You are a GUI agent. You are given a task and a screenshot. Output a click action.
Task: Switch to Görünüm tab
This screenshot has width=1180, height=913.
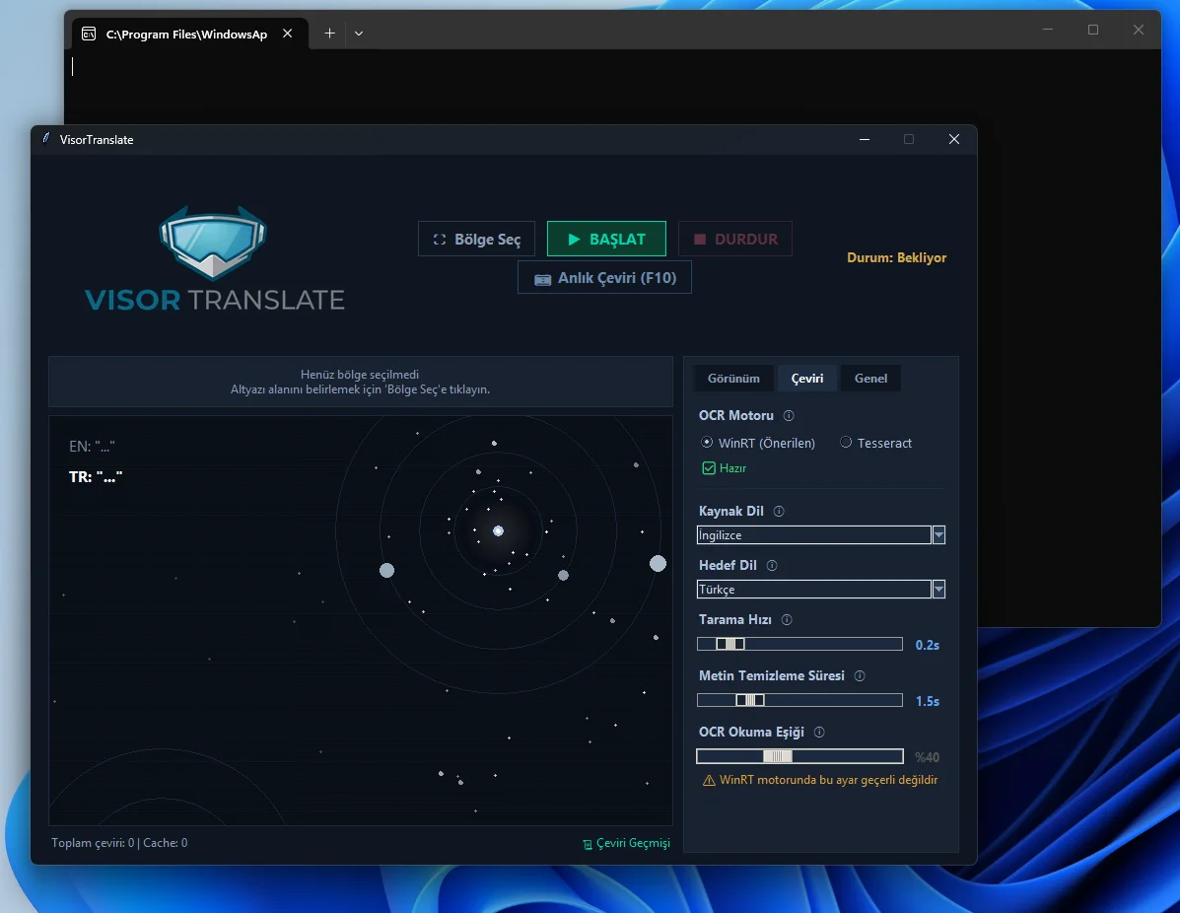click(733, 379)
